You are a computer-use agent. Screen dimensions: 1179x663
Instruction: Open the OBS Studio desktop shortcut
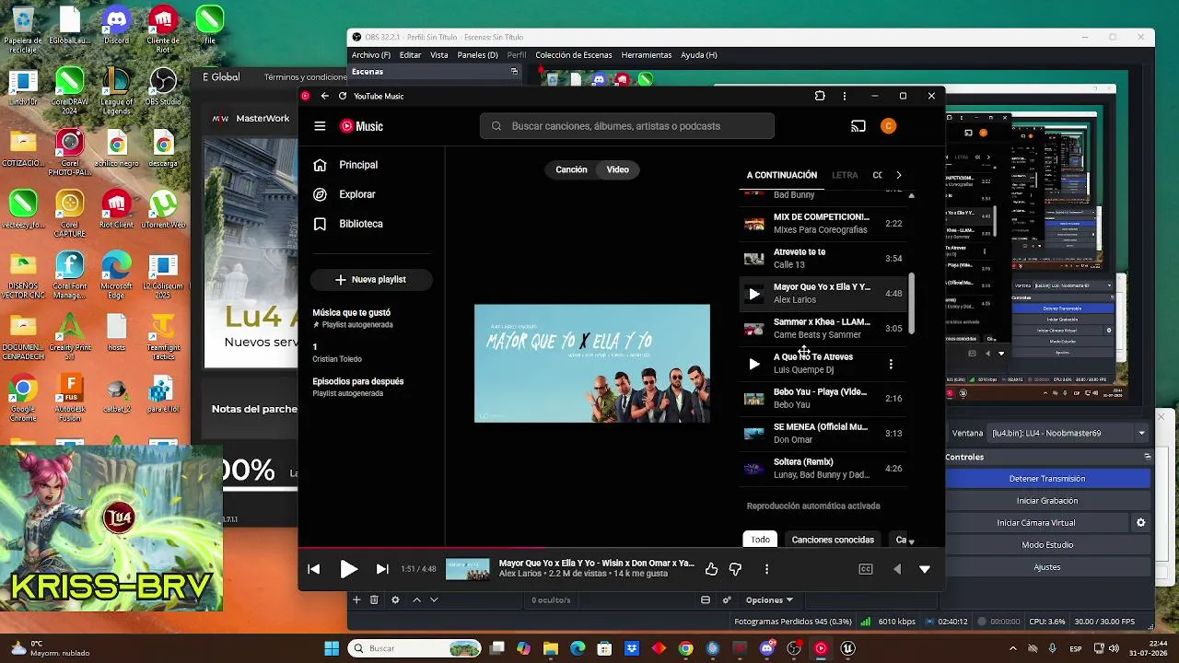[163, 87]
